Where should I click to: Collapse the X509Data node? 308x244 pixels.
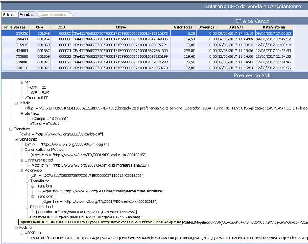[21, 232]
